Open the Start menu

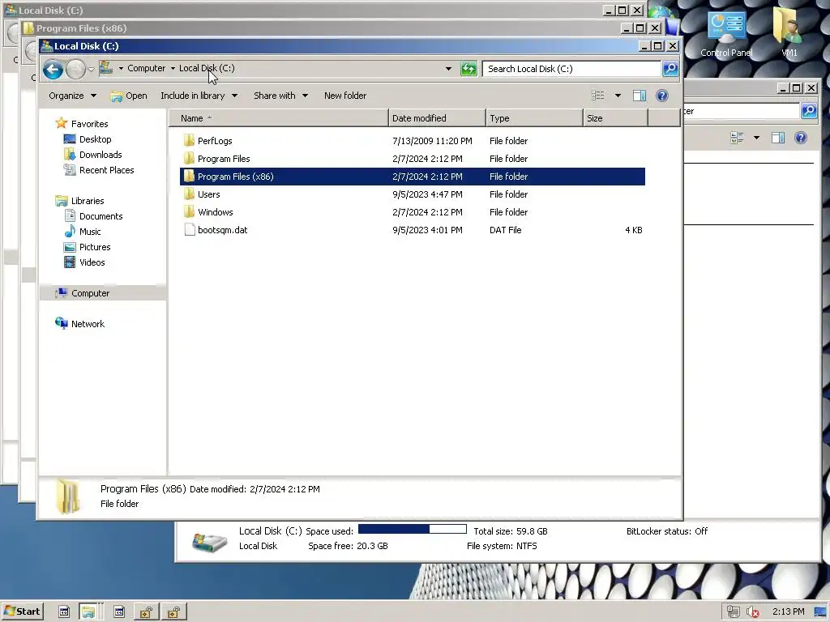pos(23,611)
